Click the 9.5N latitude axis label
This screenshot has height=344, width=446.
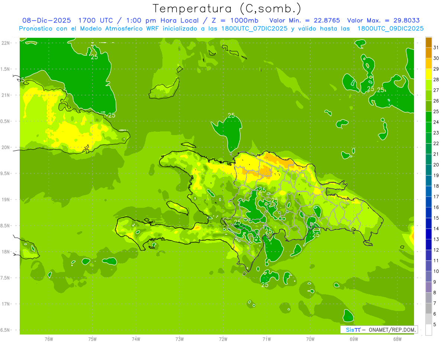click(x=6, y=173)
